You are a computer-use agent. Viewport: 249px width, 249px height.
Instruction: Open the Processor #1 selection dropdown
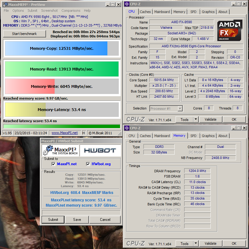[x=180, y=109]
